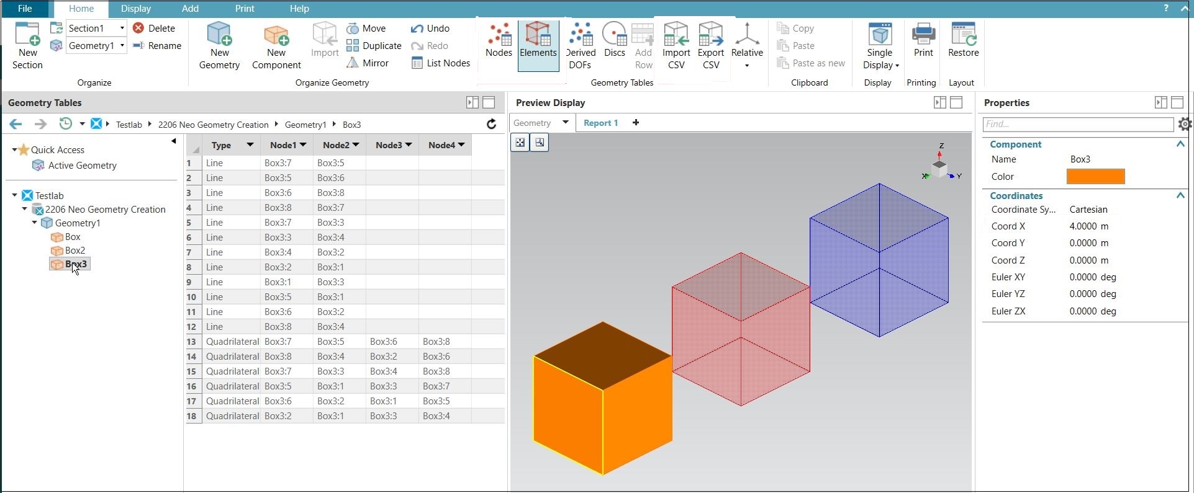Viewport: 1194px width, 493px height.
Task: Click the New Section icon
Action: (27, 45)
